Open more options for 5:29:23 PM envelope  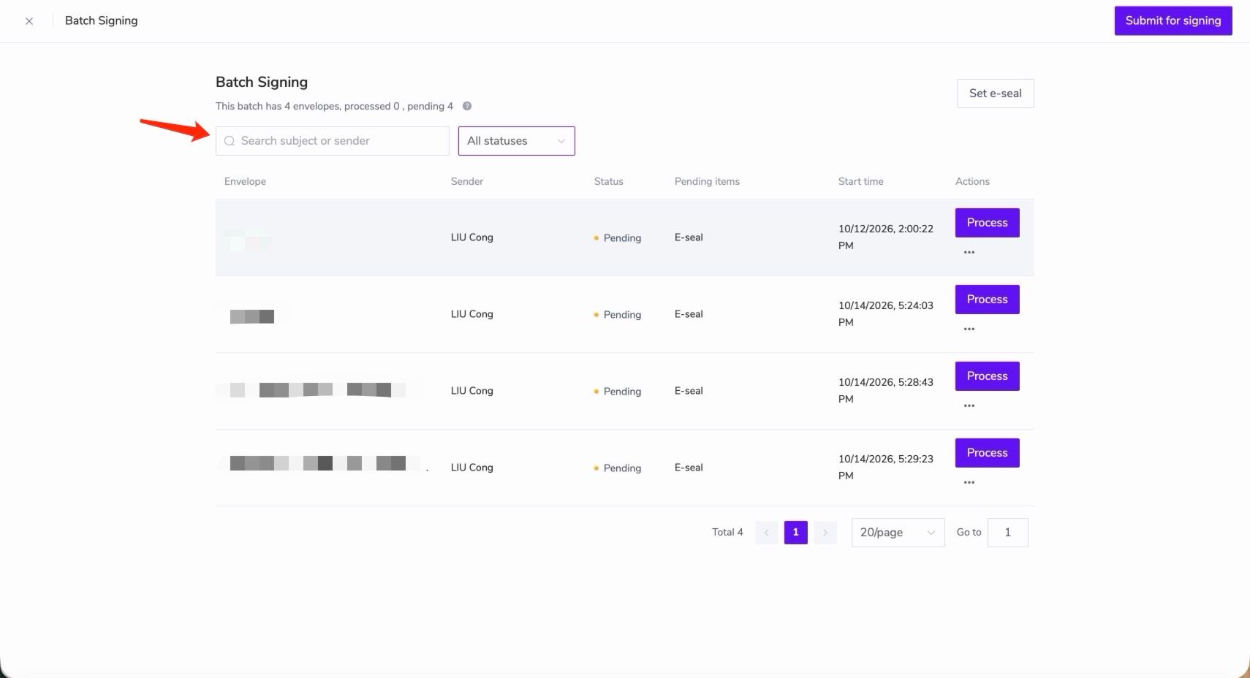[x=969, y=482]
